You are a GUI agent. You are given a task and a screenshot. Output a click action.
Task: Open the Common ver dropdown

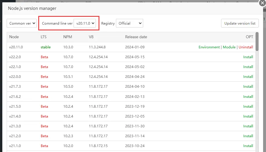[x=22, y=23]
